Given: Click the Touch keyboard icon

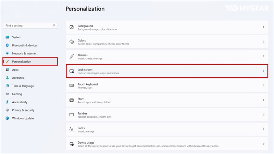Looking at the screenshot, I should pyautogui.click(x=72, y=86).
